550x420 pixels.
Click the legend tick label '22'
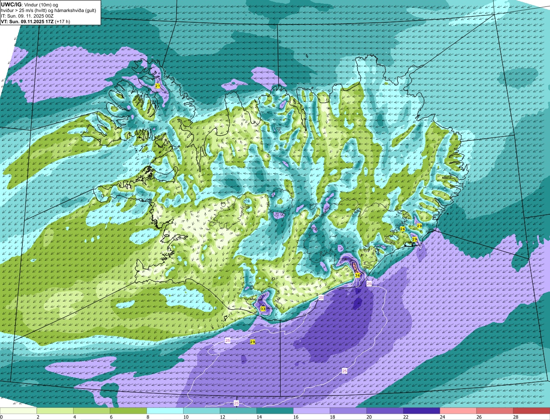[405, 417]
